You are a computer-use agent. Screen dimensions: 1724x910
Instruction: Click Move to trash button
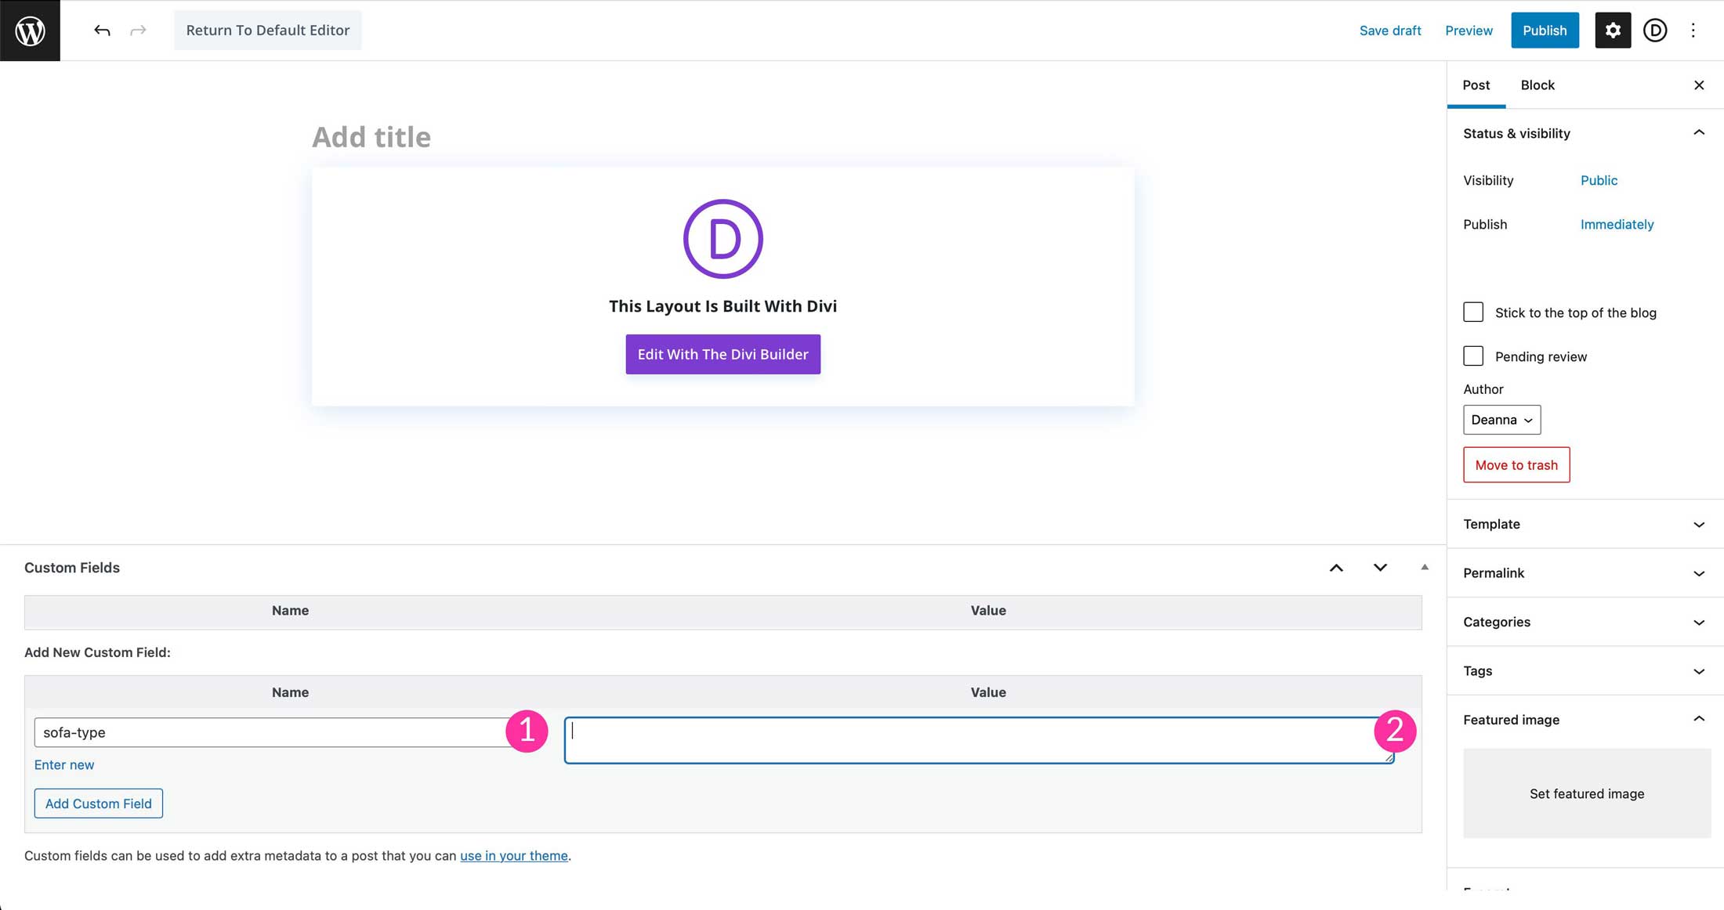pyautogui.click(x=1516, y=464)
